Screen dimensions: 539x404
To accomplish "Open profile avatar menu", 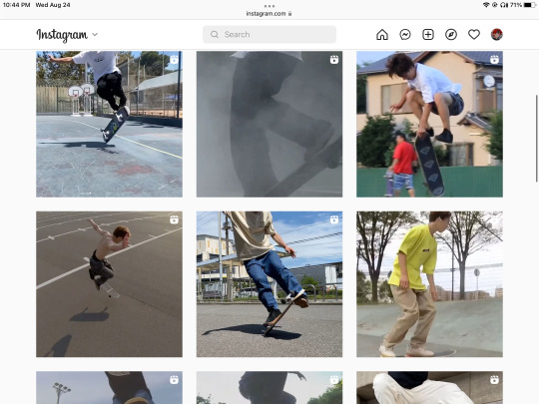I will 497,34.
